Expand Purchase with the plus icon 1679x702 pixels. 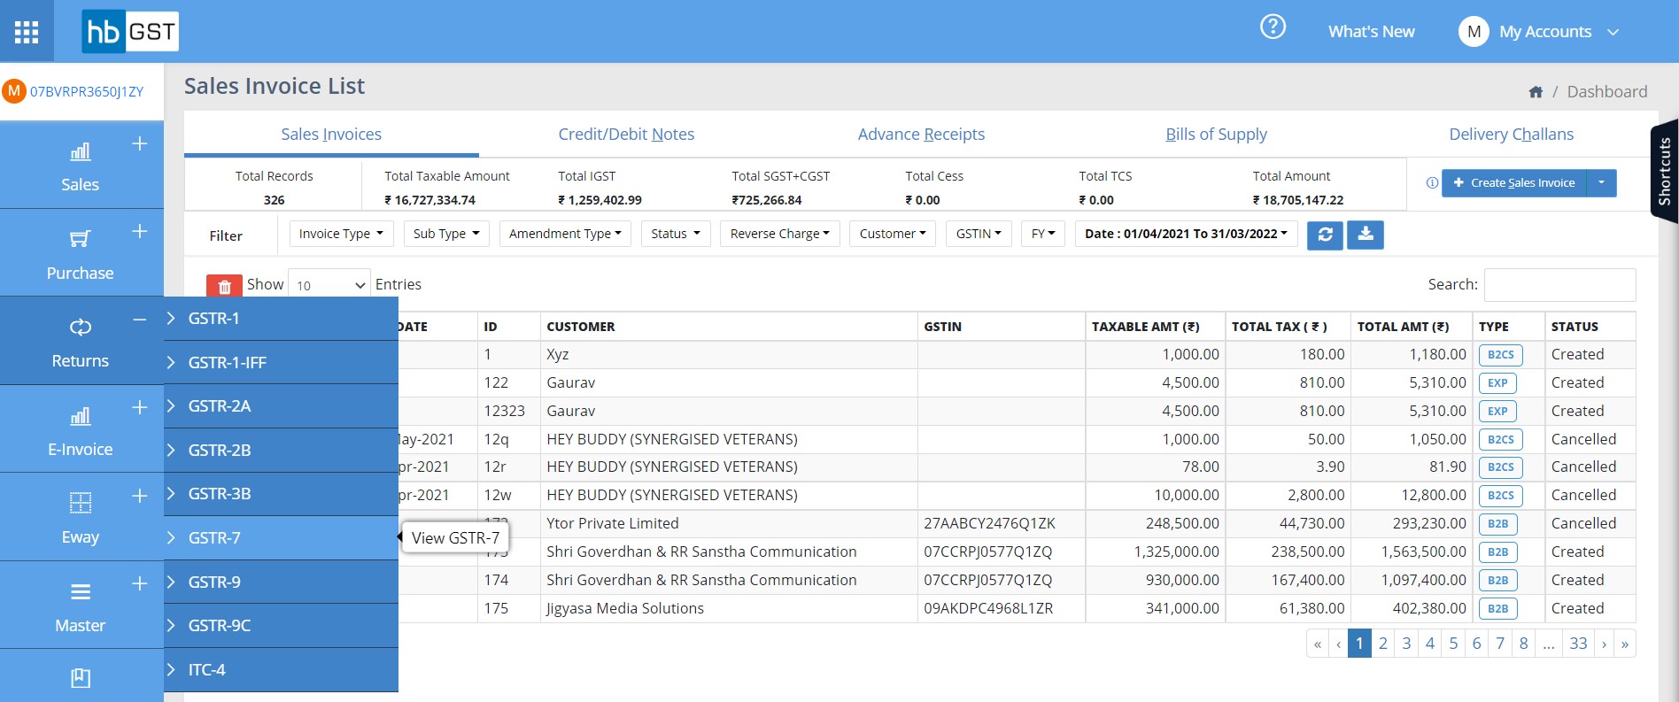coord(139,231)
